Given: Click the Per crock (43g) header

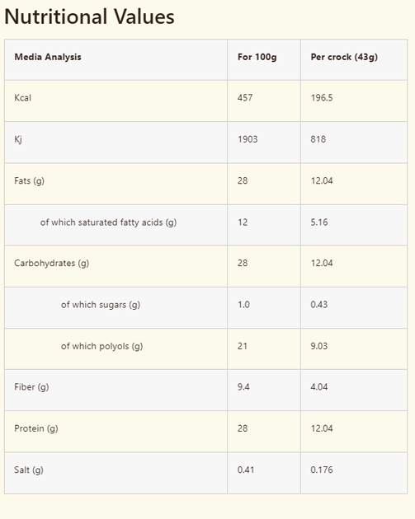Looking at the screenshot, I should point(344,57).
